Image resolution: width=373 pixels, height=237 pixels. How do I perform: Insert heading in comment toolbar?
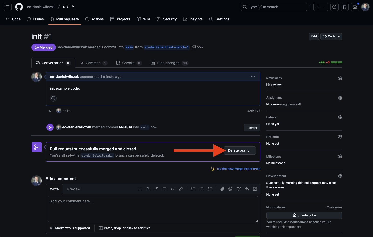[x=140, y=189]
